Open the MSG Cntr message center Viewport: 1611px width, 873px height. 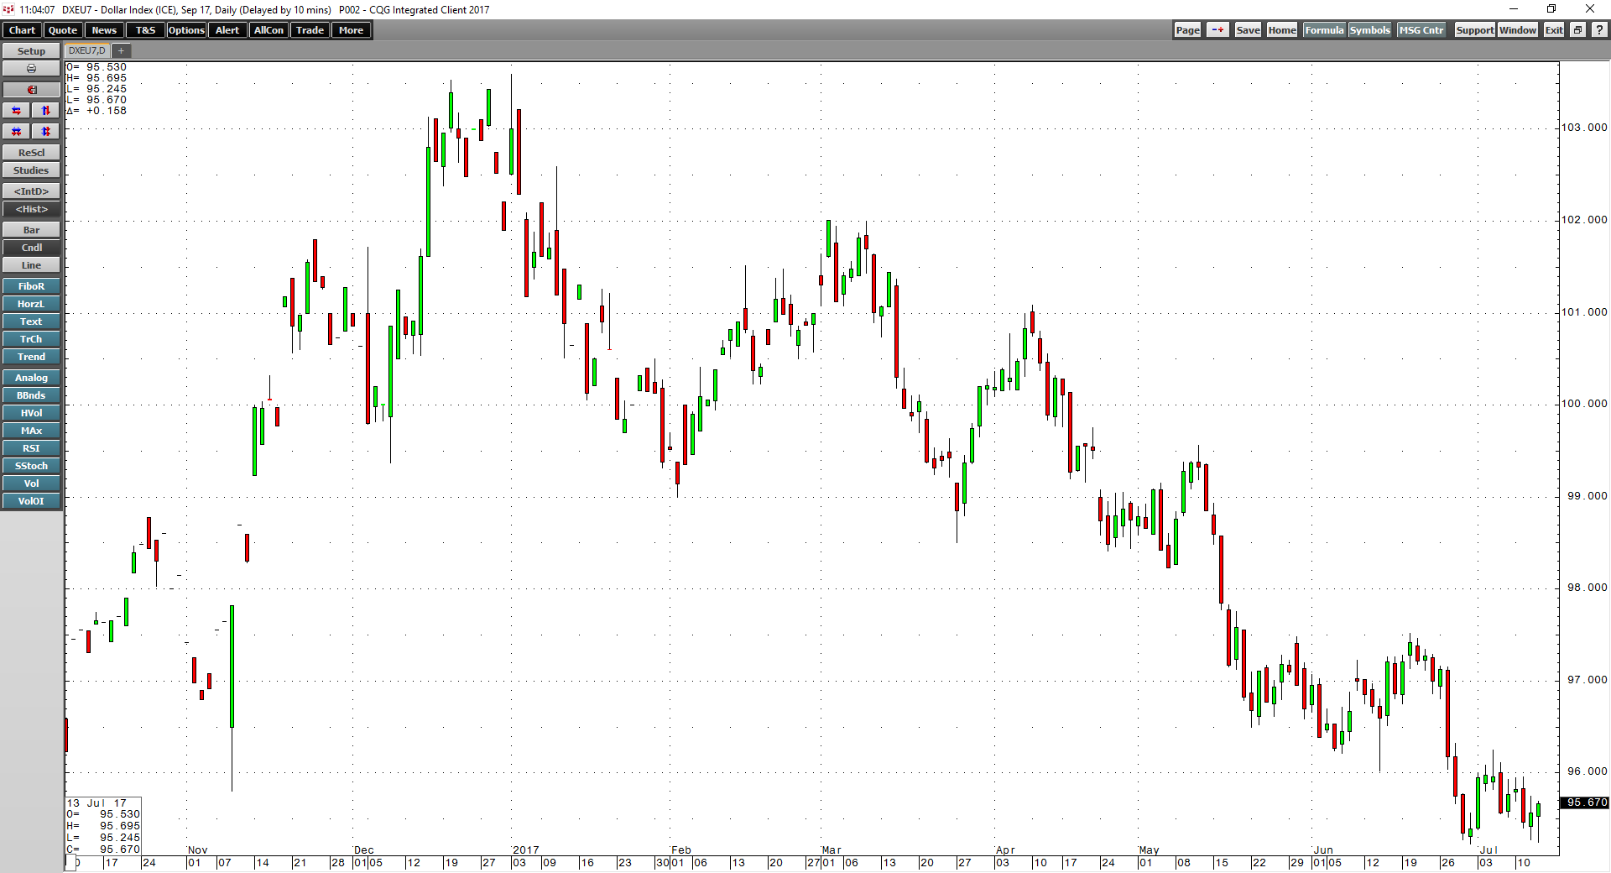point(1421,30)
